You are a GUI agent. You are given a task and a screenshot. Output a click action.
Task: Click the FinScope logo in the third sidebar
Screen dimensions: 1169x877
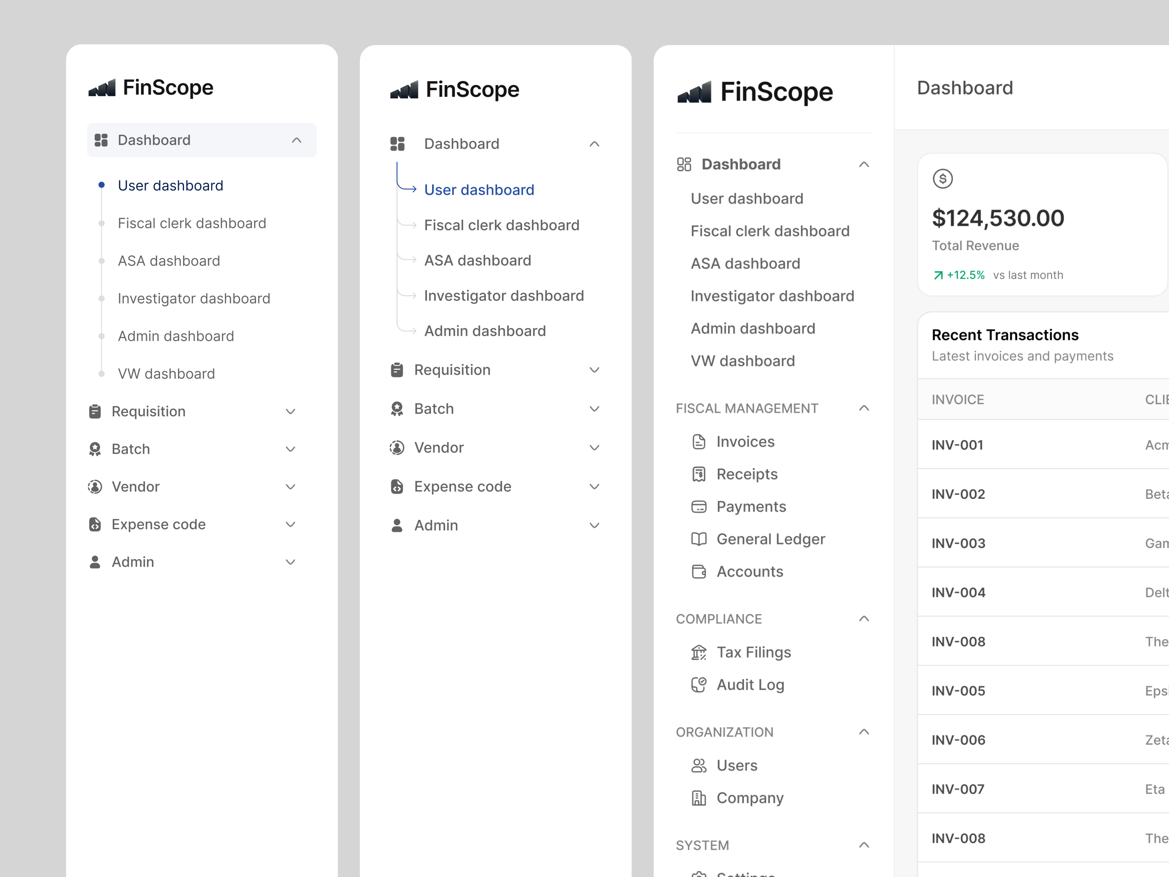pyautogui.click(x=755, y=92)
